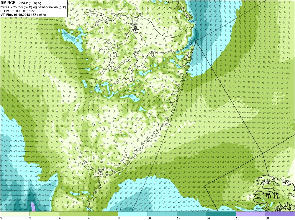Pick the medium green 4–6 m/s legend swatch
Viewport: 295px width, 220px height.
click(x=74, y=214)
